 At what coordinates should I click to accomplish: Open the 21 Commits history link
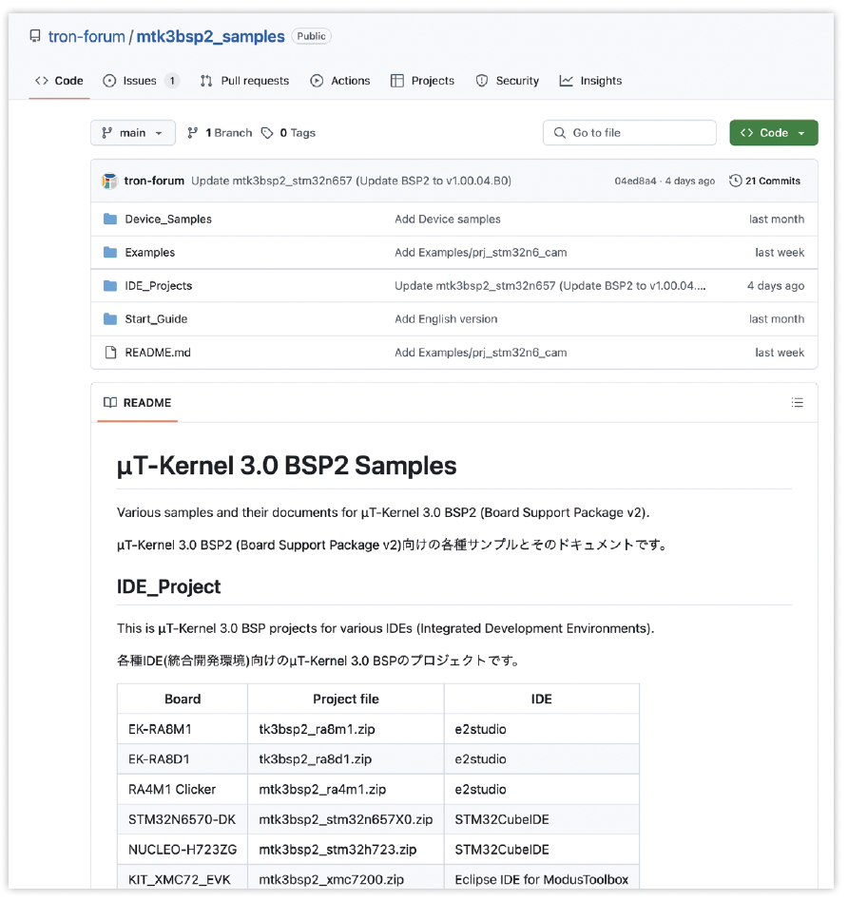tap(765, 181)
